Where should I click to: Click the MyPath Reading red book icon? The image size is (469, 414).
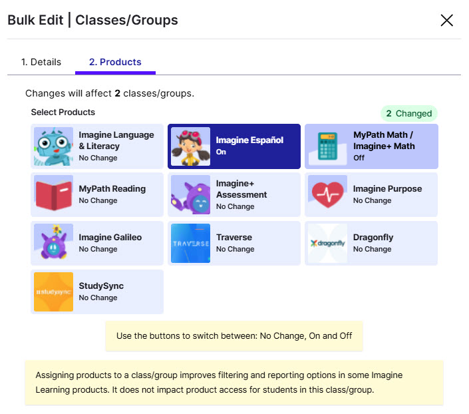pos(53,194)
